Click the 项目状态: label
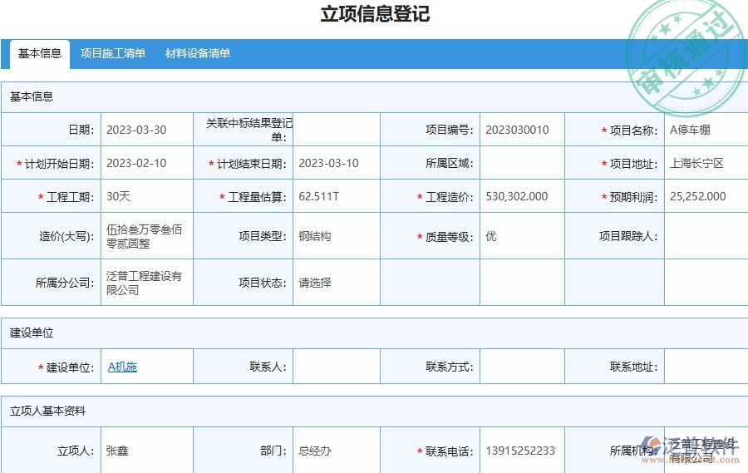748x473 pixels. (263, 283)
